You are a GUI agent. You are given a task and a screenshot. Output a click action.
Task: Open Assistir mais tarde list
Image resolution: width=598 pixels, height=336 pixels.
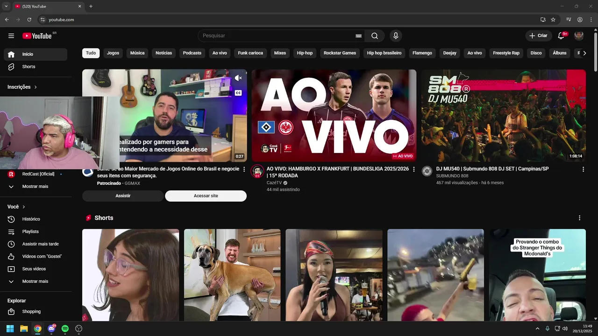[36, 244]
